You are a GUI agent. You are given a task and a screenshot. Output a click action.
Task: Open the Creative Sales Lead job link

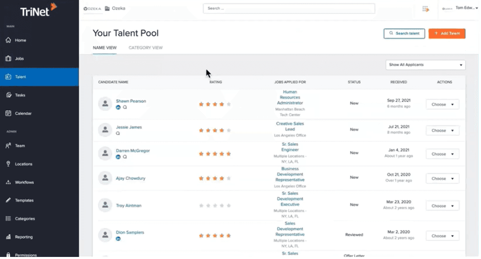[290, 126]
